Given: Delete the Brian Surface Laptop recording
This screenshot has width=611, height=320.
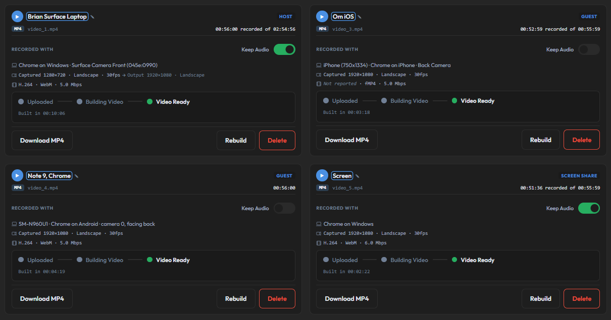Looking at the screenshot, I should 277,140.
